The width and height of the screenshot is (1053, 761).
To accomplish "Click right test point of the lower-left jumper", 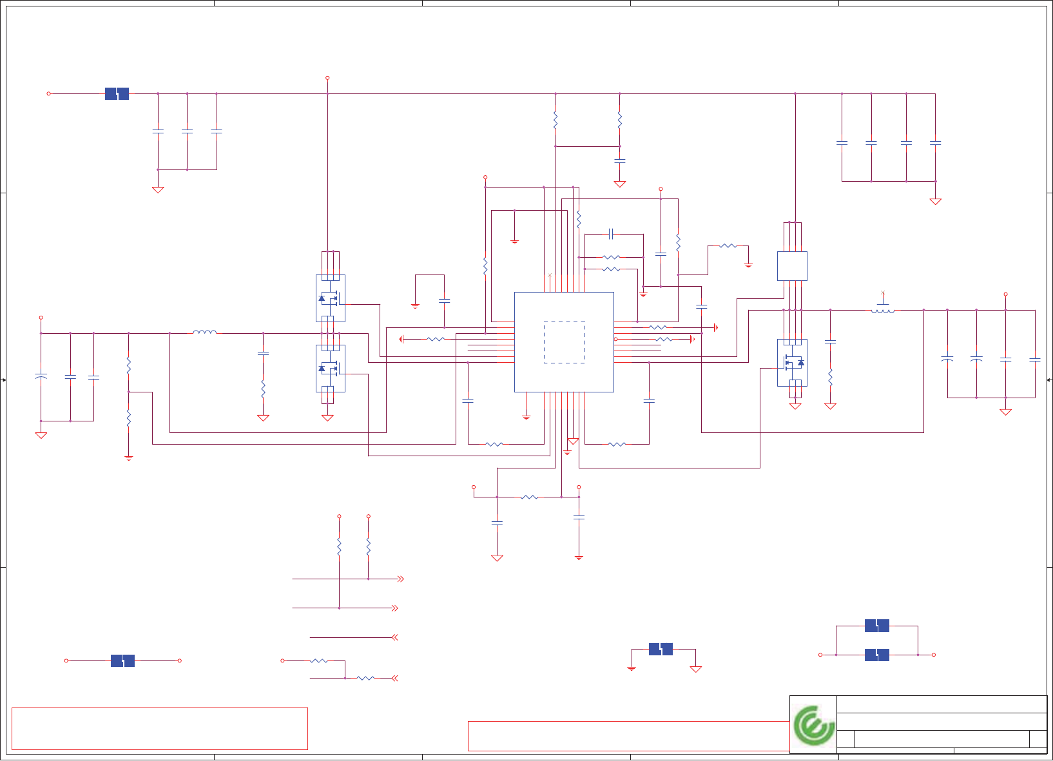I will pyautogui.click(x=180, y=660).
